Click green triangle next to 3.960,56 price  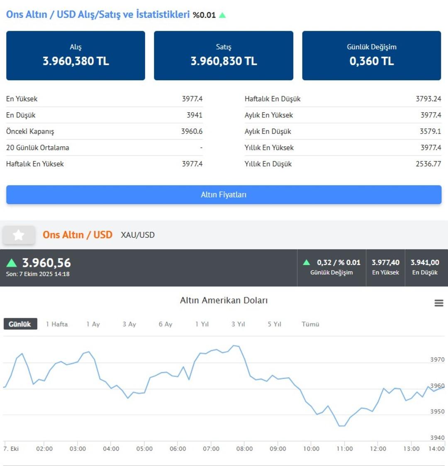click(x=12, y=263)
